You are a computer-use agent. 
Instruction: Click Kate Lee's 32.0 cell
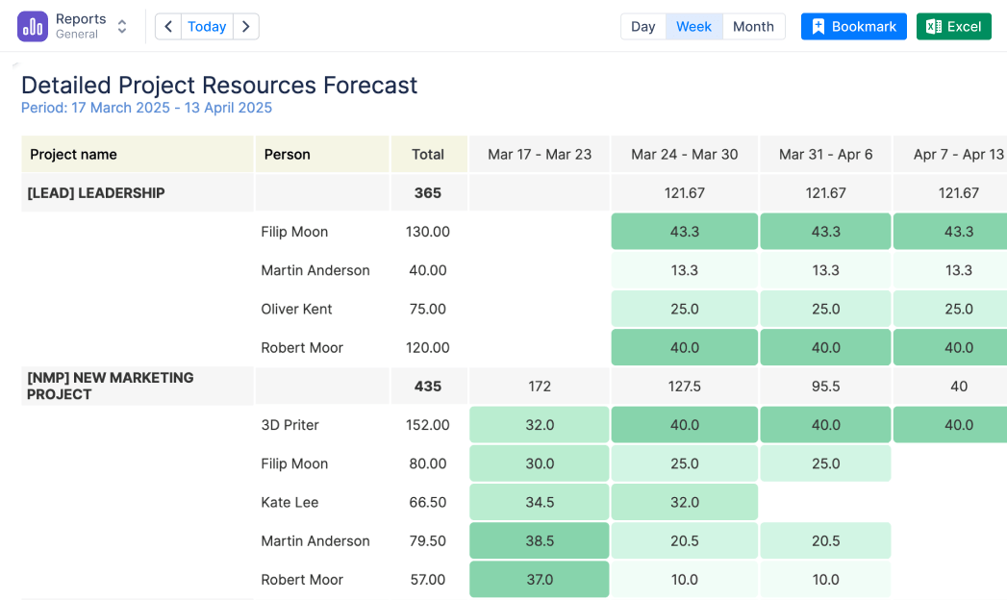tap(685, 503)
